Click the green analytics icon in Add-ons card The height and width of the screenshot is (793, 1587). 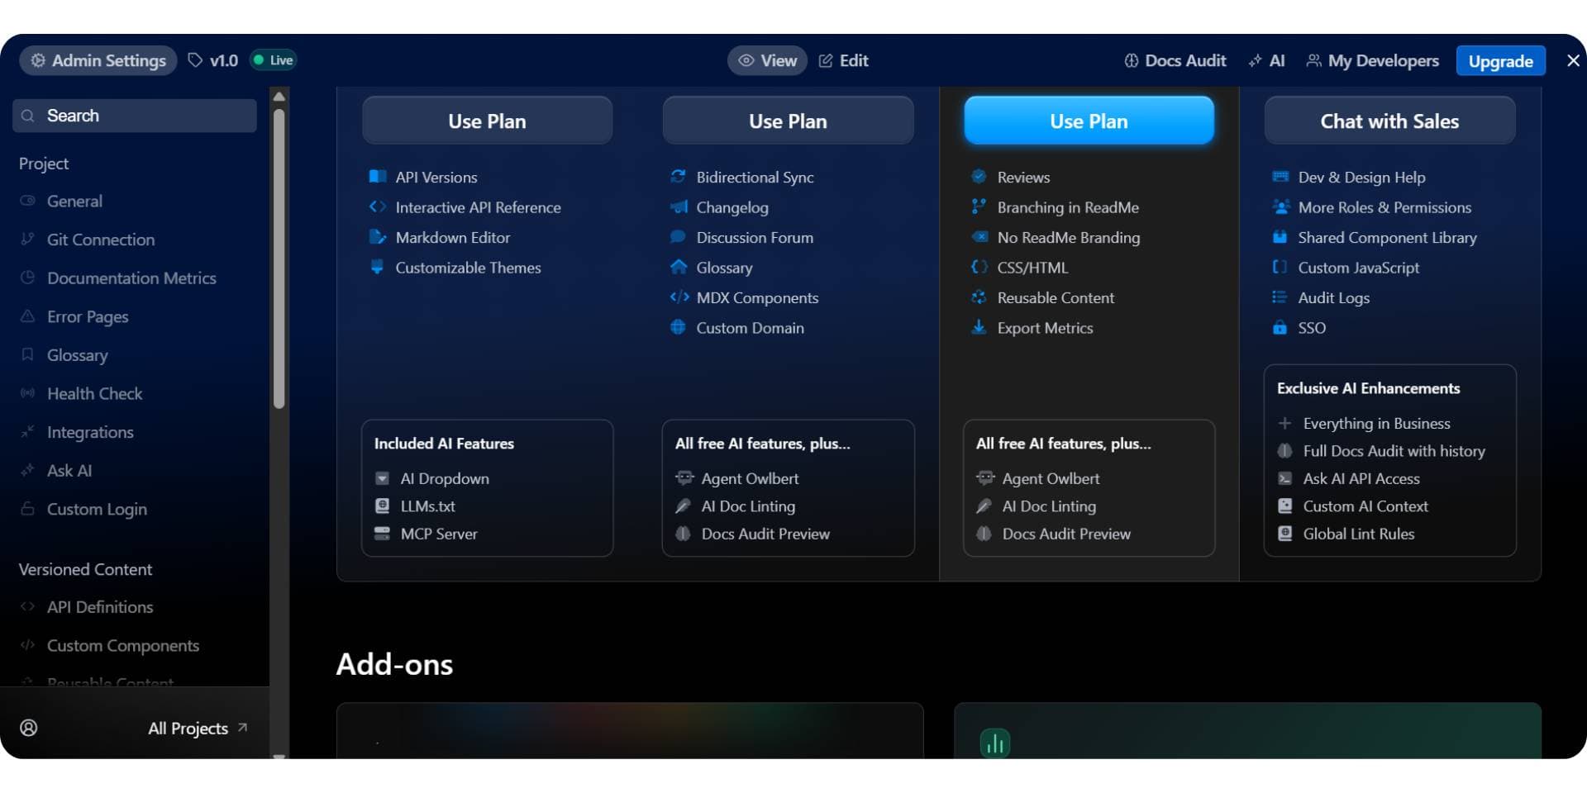tap(995, 743)
